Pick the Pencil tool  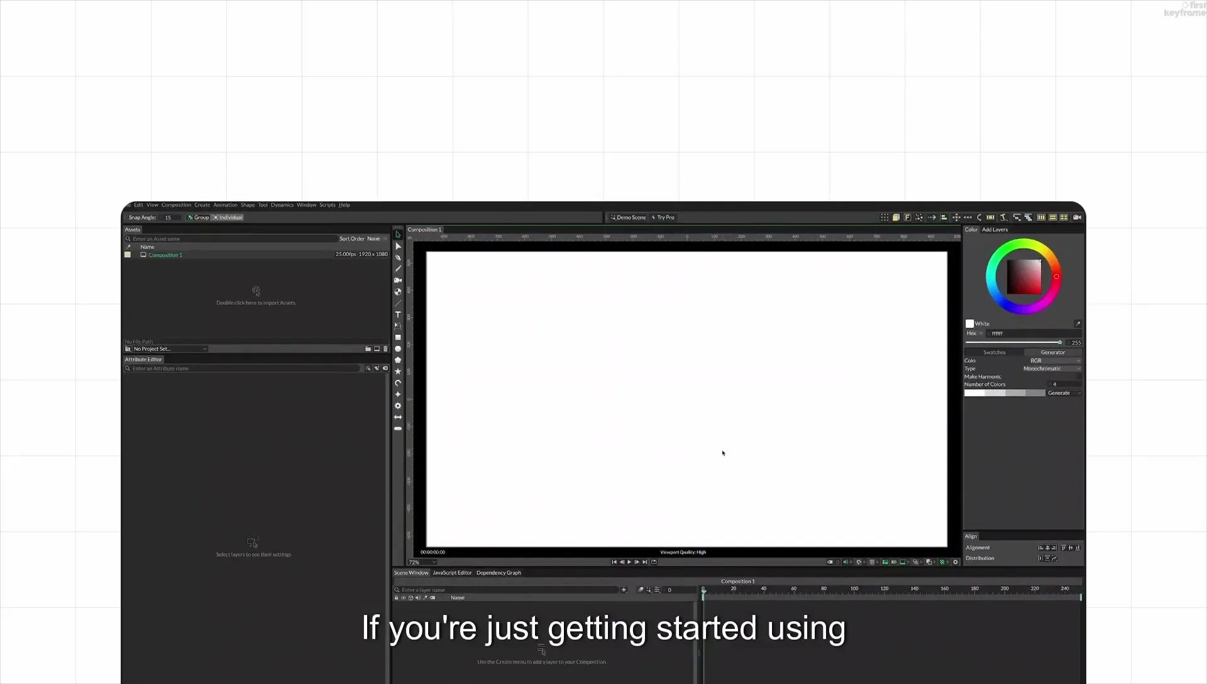click(398, 268)
